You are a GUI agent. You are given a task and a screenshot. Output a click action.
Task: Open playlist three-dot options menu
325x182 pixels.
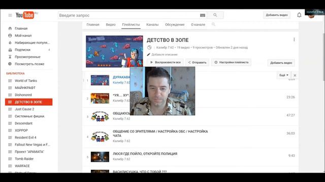point(294,39)
